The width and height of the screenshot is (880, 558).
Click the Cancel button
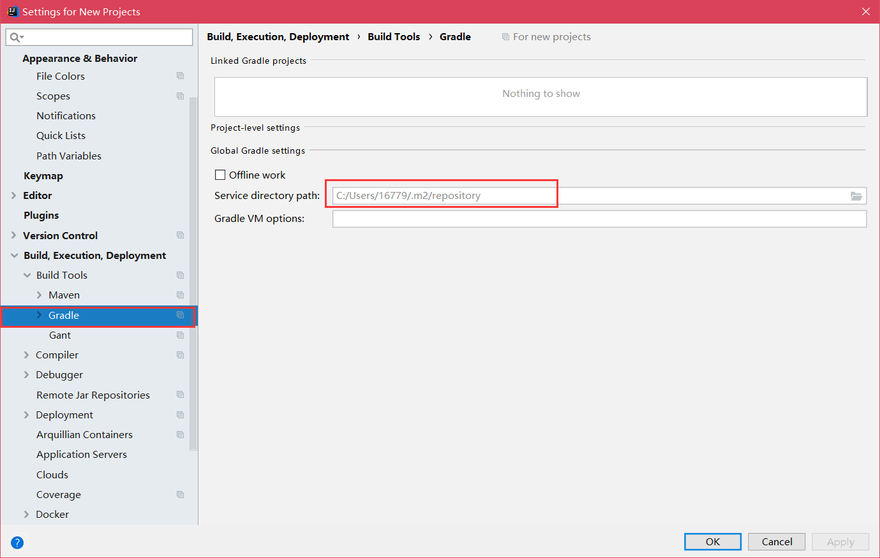click(x=777, y=541)
